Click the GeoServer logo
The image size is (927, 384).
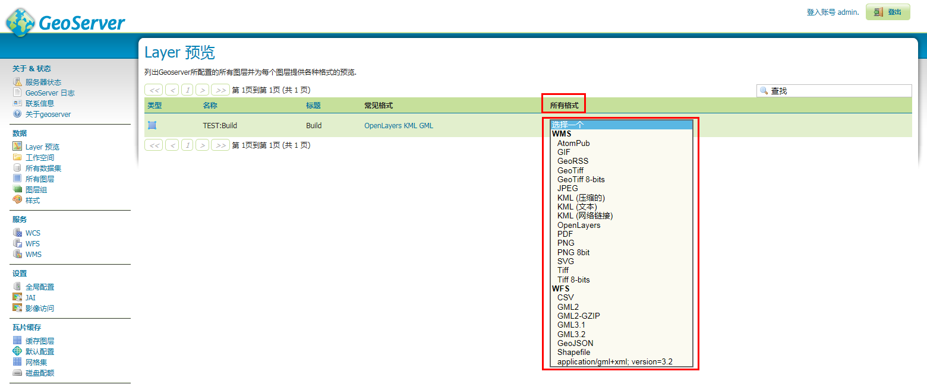65,23
